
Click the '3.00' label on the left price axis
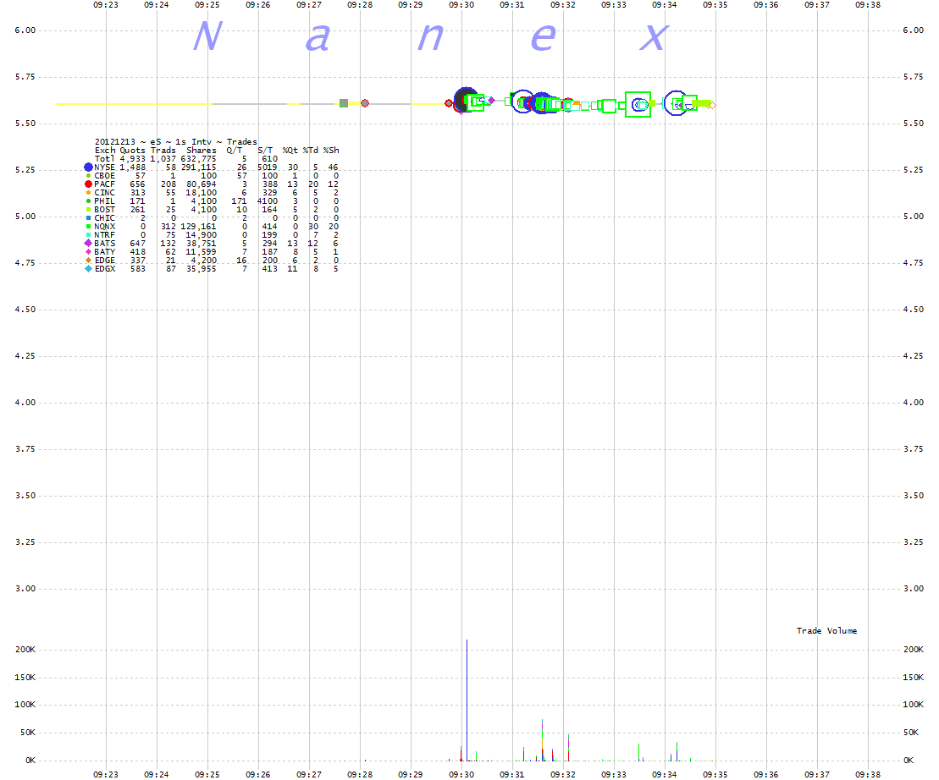coord(25,589)
